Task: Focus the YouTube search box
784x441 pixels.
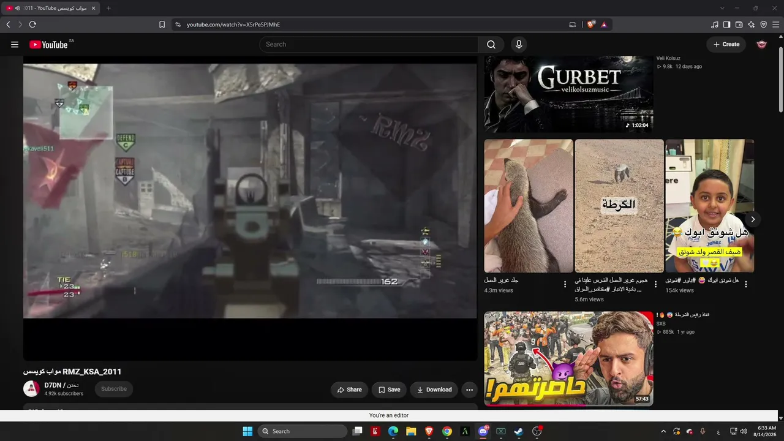Action: coord(369,44)
